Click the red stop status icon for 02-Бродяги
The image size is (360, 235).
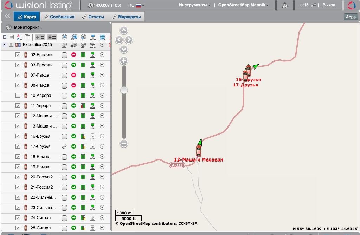point(74,55)
